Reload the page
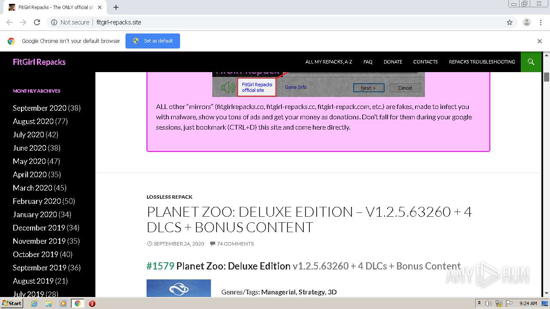The width and height of the screenshot is (550, 309). tap(37, 22)
